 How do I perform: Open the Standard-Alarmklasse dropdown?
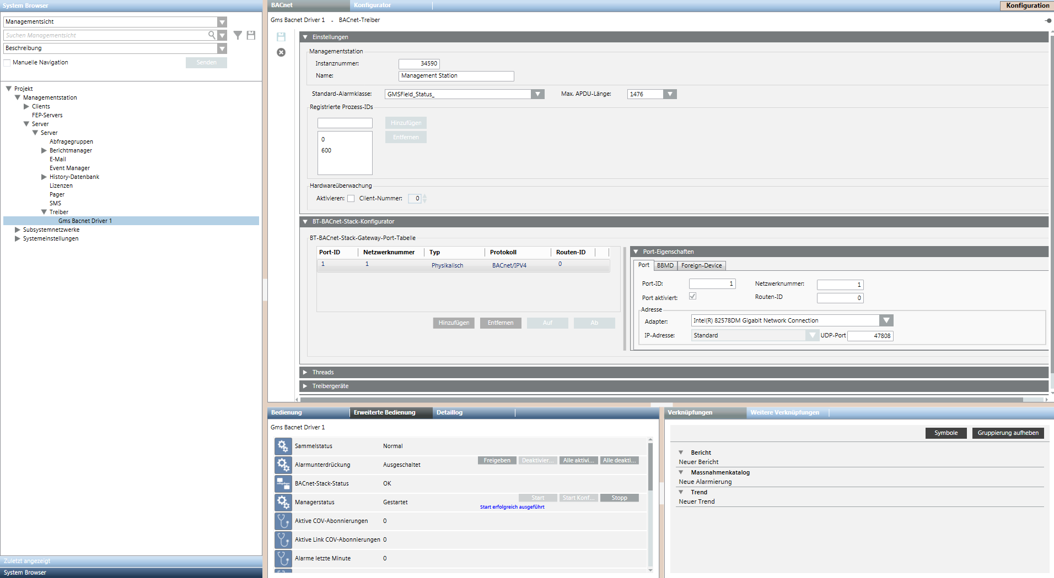[537, 94]
